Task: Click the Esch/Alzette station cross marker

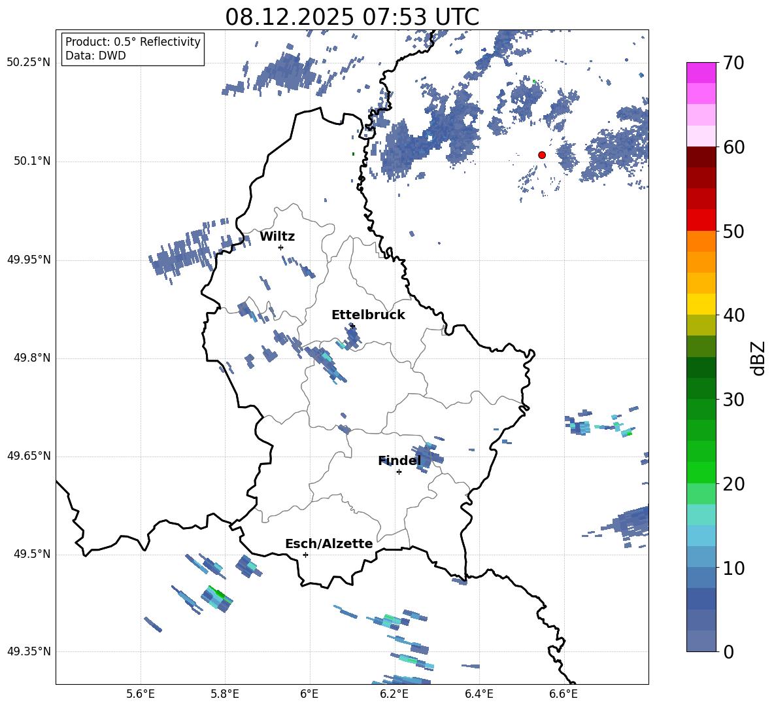Action: [305, 555]
